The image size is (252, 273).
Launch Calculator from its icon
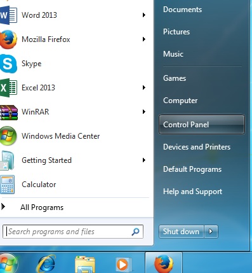[8, 185]
